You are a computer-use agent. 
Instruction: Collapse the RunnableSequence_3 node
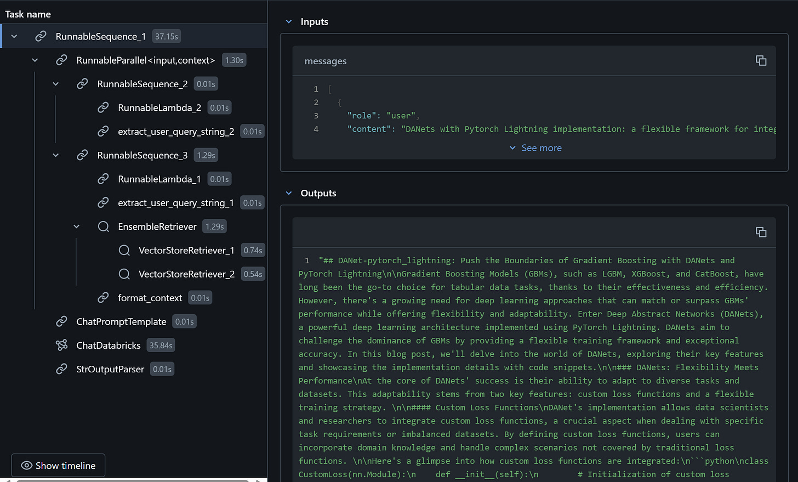56,155
